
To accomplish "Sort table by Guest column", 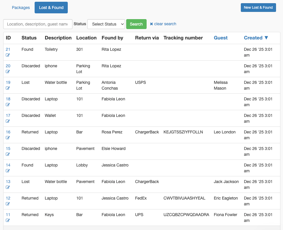I will coord(220,38).
